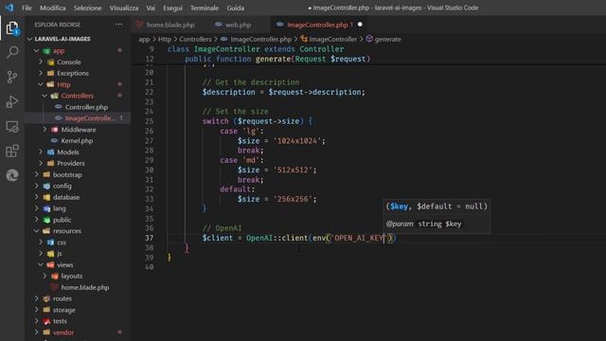Click the generate method icon in breadcrumb
The height and width of the screenshot is (341, 606).
369,39
